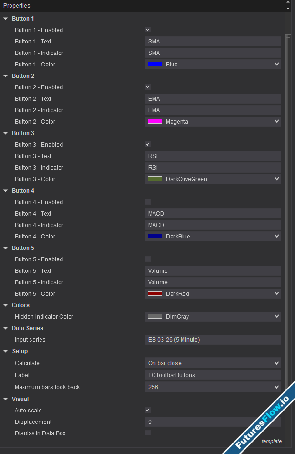The height and width of the screenshot is (454, 295).
Task: Click the template link
Action: (x=271, y=441)
